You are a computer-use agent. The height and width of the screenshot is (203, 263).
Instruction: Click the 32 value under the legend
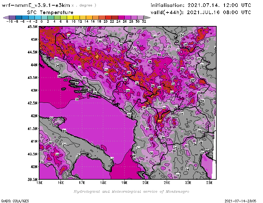tap(144, 21)
